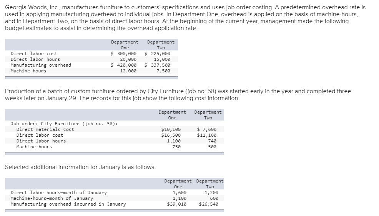Click the 'Selected additional information for January' sentence
The image size is (379, 216).
[80, 167]
